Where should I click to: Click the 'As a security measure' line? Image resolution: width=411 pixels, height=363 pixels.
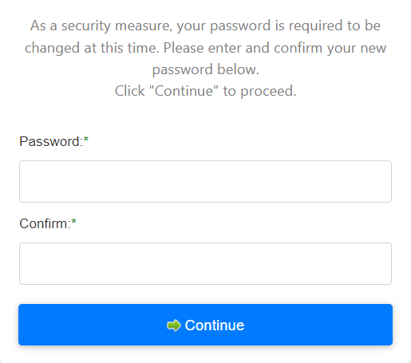[205, 26]
